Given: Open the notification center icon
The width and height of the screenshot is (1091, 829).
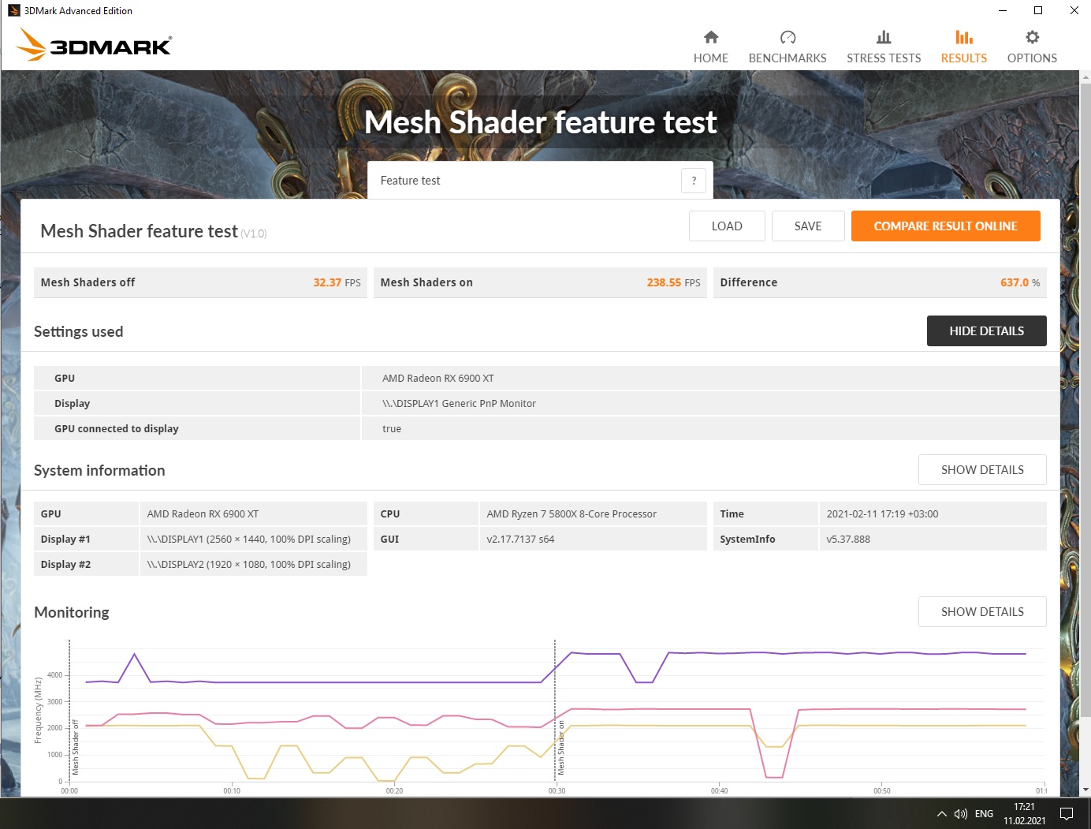Looking at the screenshot, I should coord(1067,814).
